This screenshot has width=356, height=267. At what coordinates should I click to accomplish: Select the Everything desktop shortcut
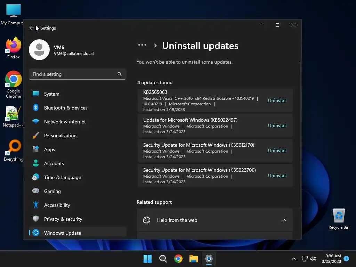14,151
